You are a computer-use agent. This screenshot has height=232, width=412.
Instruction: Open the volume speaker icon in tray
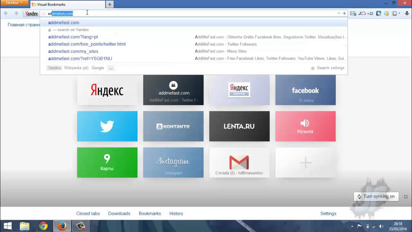(x=381, y=226)
